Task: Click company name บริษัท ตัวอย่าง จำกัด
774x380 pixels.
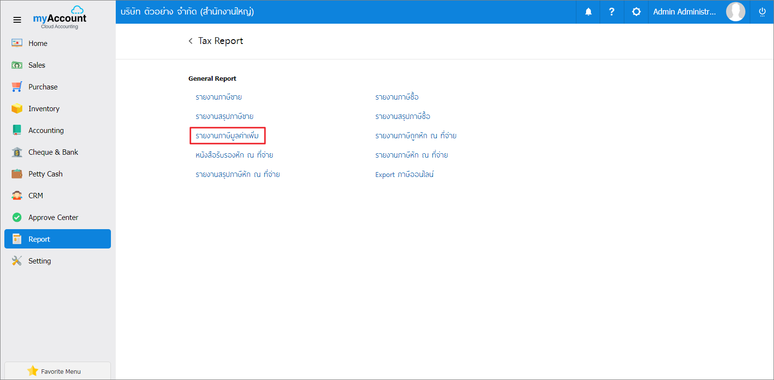Action: click(x=187, y=12)
